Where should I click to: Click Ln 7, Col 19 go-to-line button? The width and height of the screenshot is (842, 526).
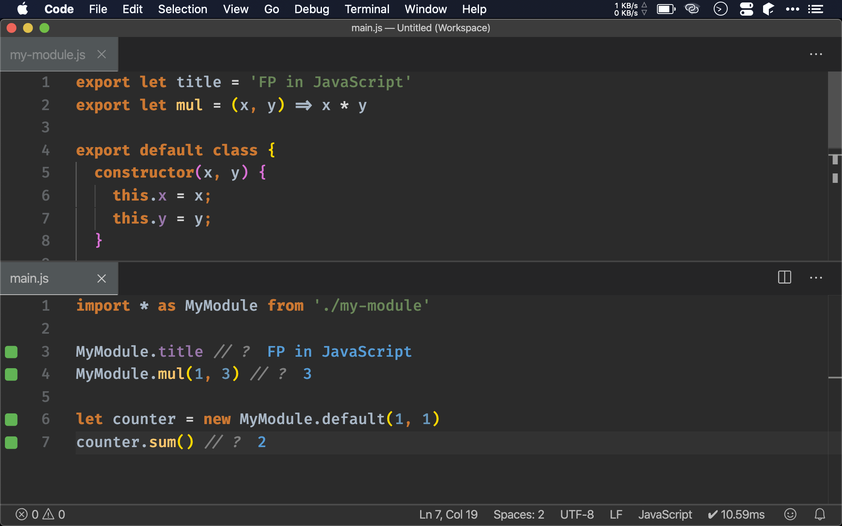click(x=448, y=514)
